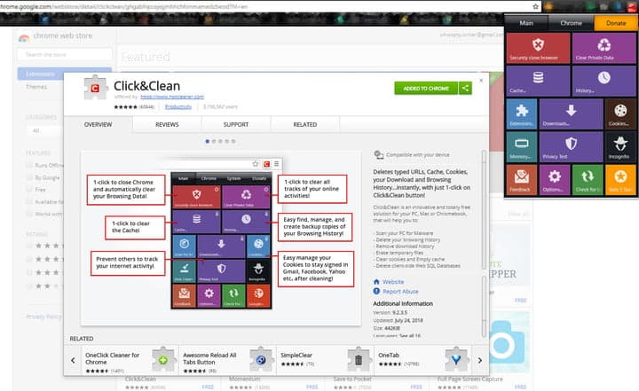Open the Extensions puzzle tile in popup
The width and height of the screenshot is (639, 391).
(x=522, y=114)
